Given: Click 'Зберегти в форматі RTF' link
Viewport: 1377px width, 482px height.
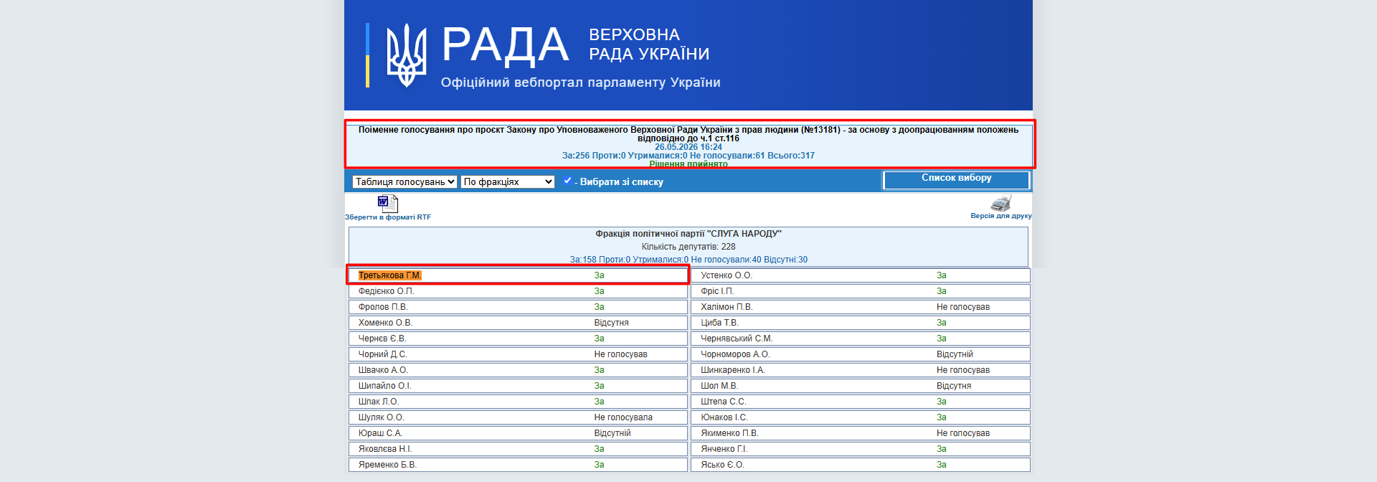Looking at the screenshot, I should [x=388, y=217].
